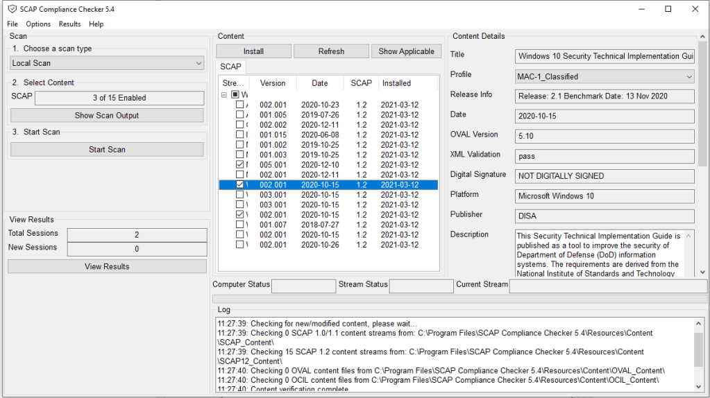Click the Log panel scroll-up arrow

[698, 323]
